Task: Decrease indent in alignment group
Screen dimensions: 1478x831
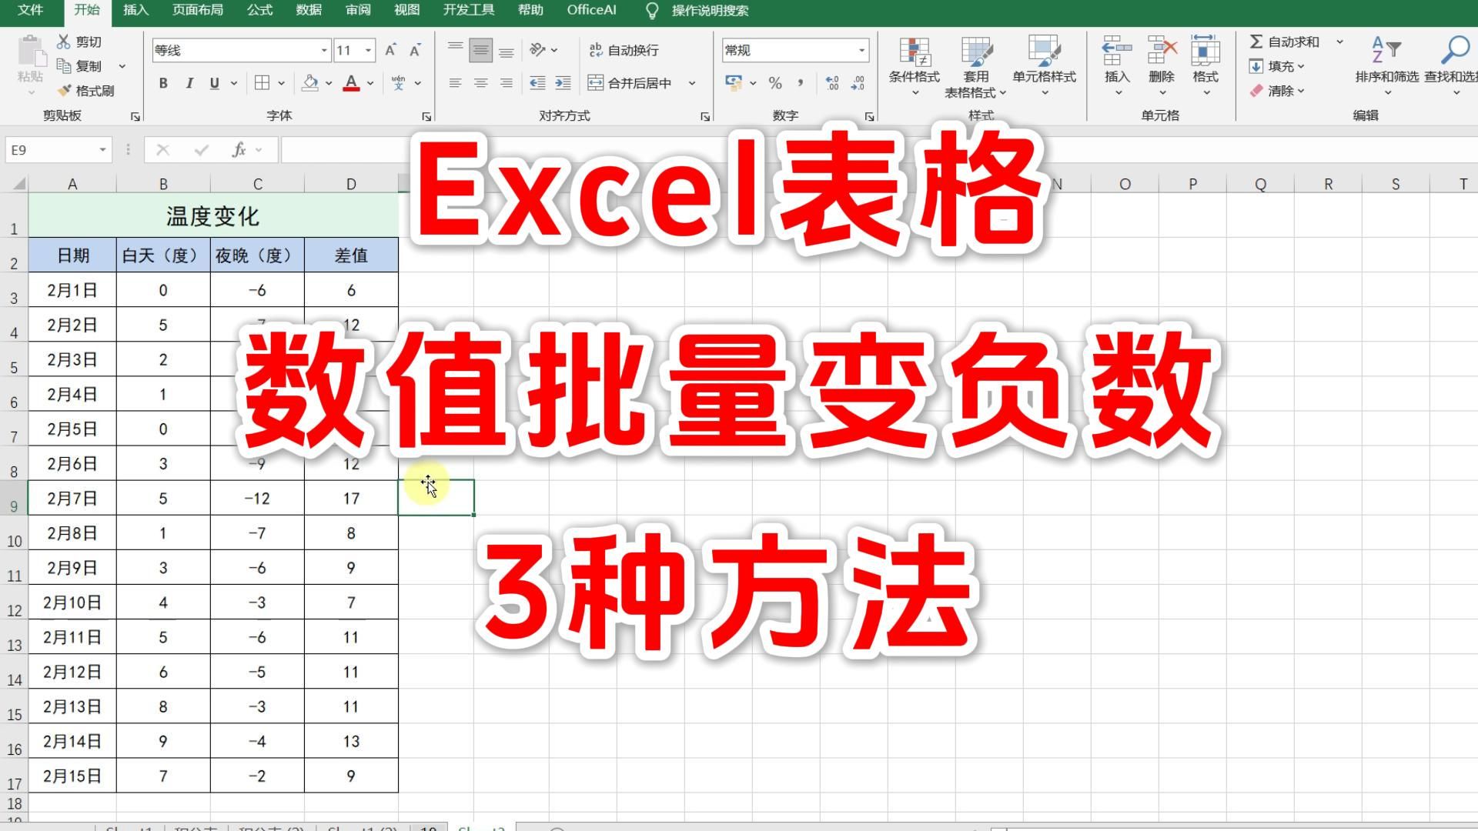Action: coord(537,83)
